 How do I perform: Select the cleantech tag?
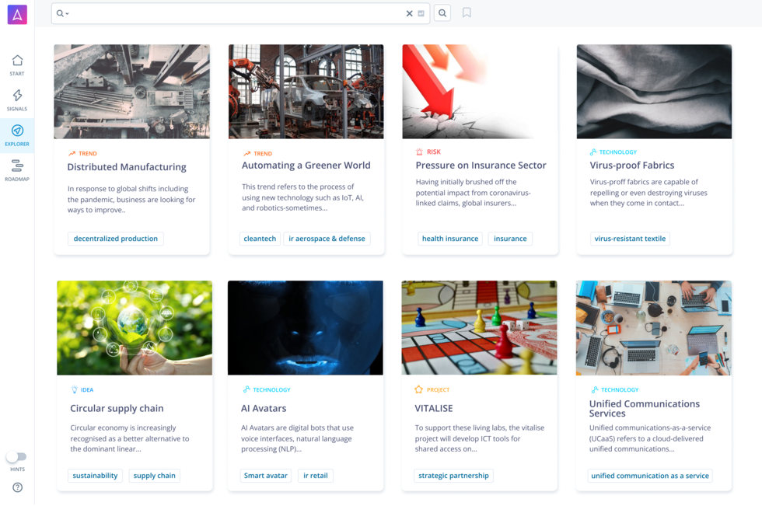(260, 239)
